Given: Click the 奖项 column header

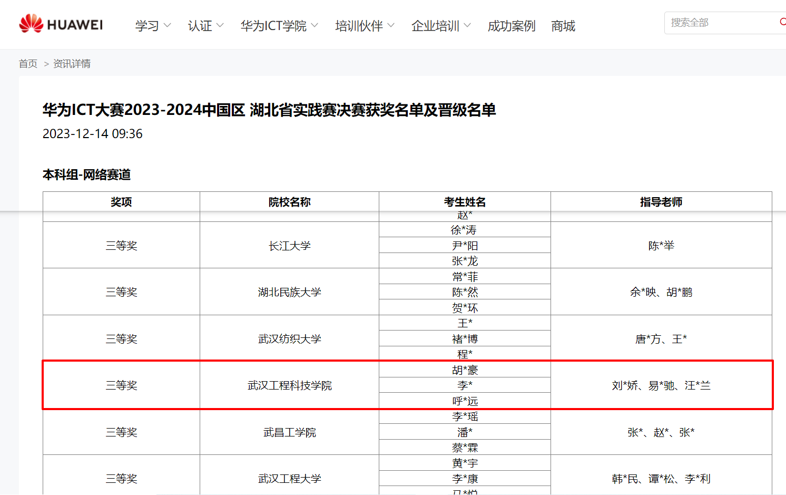Looking at the screenshot, I should tap(121, 202).
